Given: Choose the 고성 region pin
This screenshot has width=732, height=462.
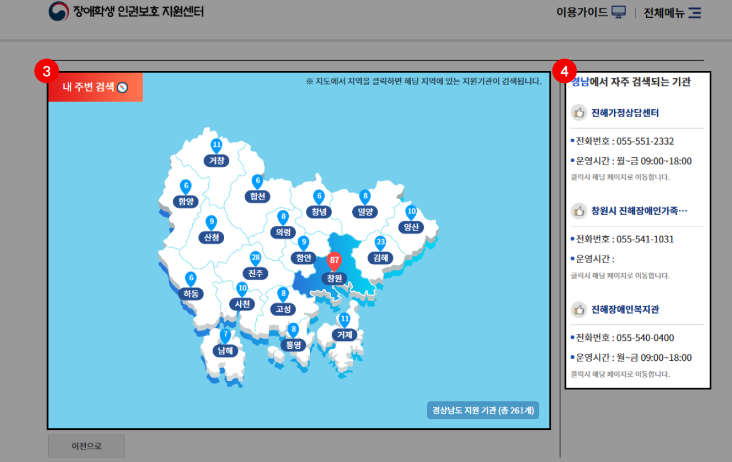Looking at the screenshot, I should tap(283, 302).
